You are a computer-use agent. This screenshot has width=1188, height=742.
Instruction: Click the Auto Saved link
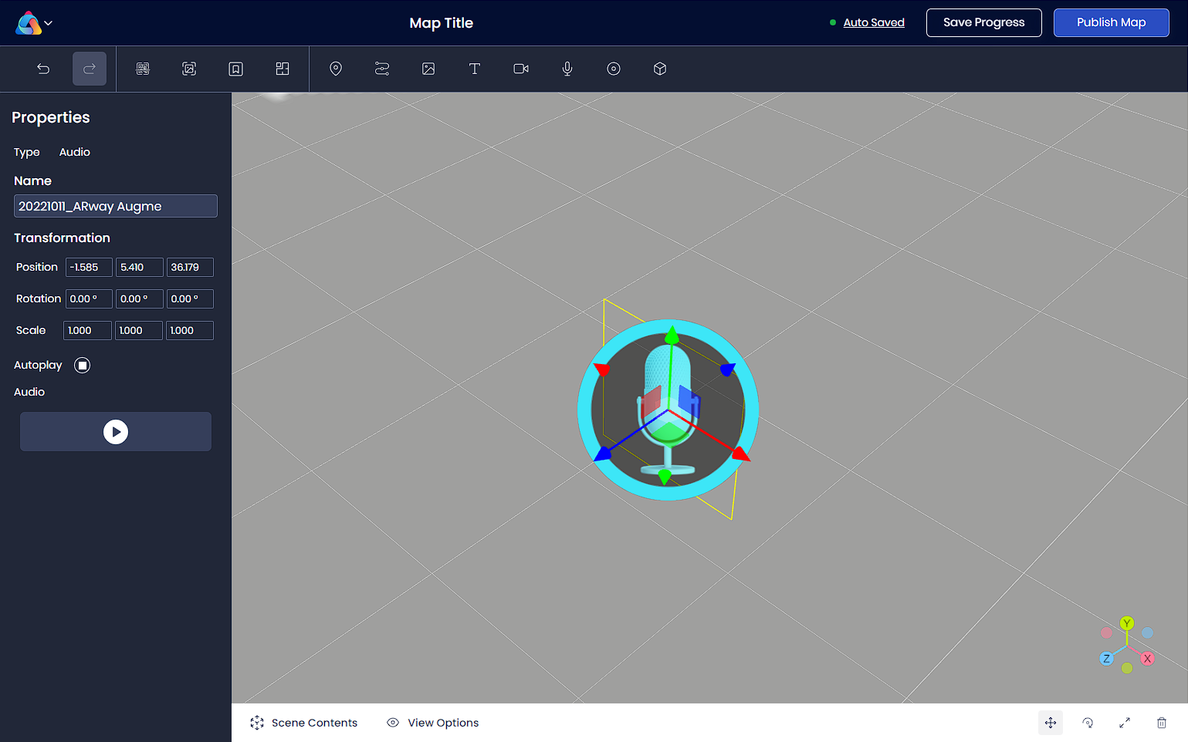tap(874, 22)
